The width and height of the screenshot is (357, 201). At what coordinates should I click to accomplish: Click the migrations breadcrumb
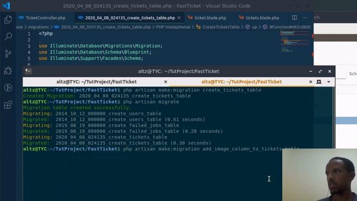tap(38, 27)
